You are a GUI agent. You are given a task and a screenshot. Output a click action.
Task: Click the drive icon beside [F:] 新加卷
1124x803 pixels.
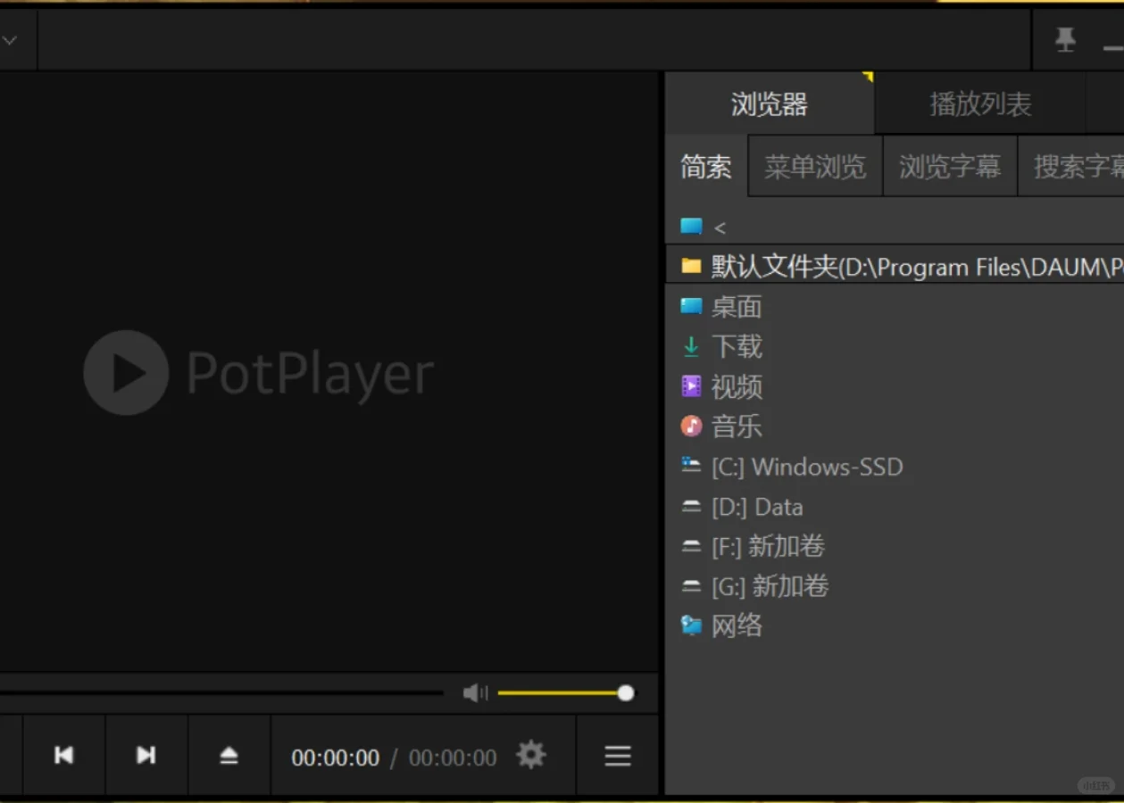[x=691, y=545]
